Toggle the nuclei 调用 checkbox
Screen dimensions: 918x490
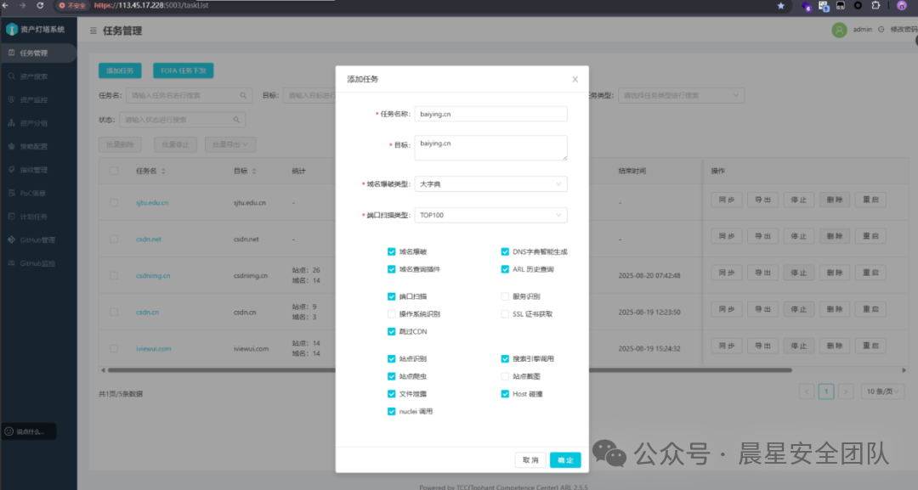click(391, 411)
